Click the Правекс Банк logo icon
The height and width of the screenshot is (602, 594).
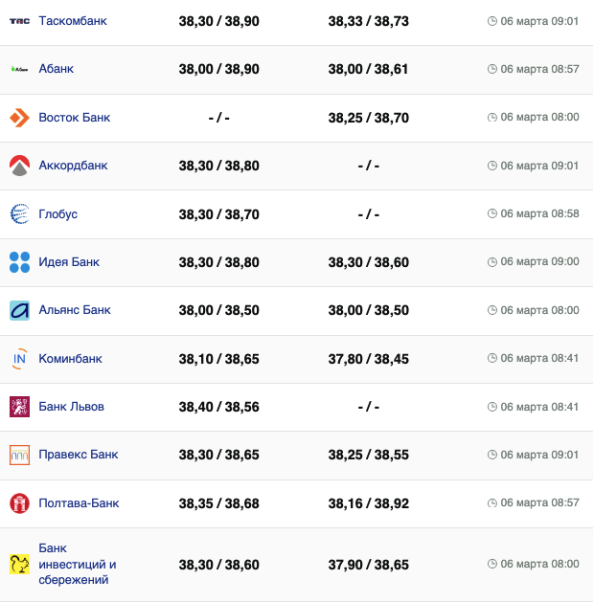tap(19, 455)
